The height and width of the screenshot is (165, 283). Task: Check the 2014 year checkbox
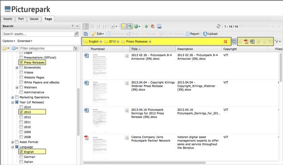[21, 107]
